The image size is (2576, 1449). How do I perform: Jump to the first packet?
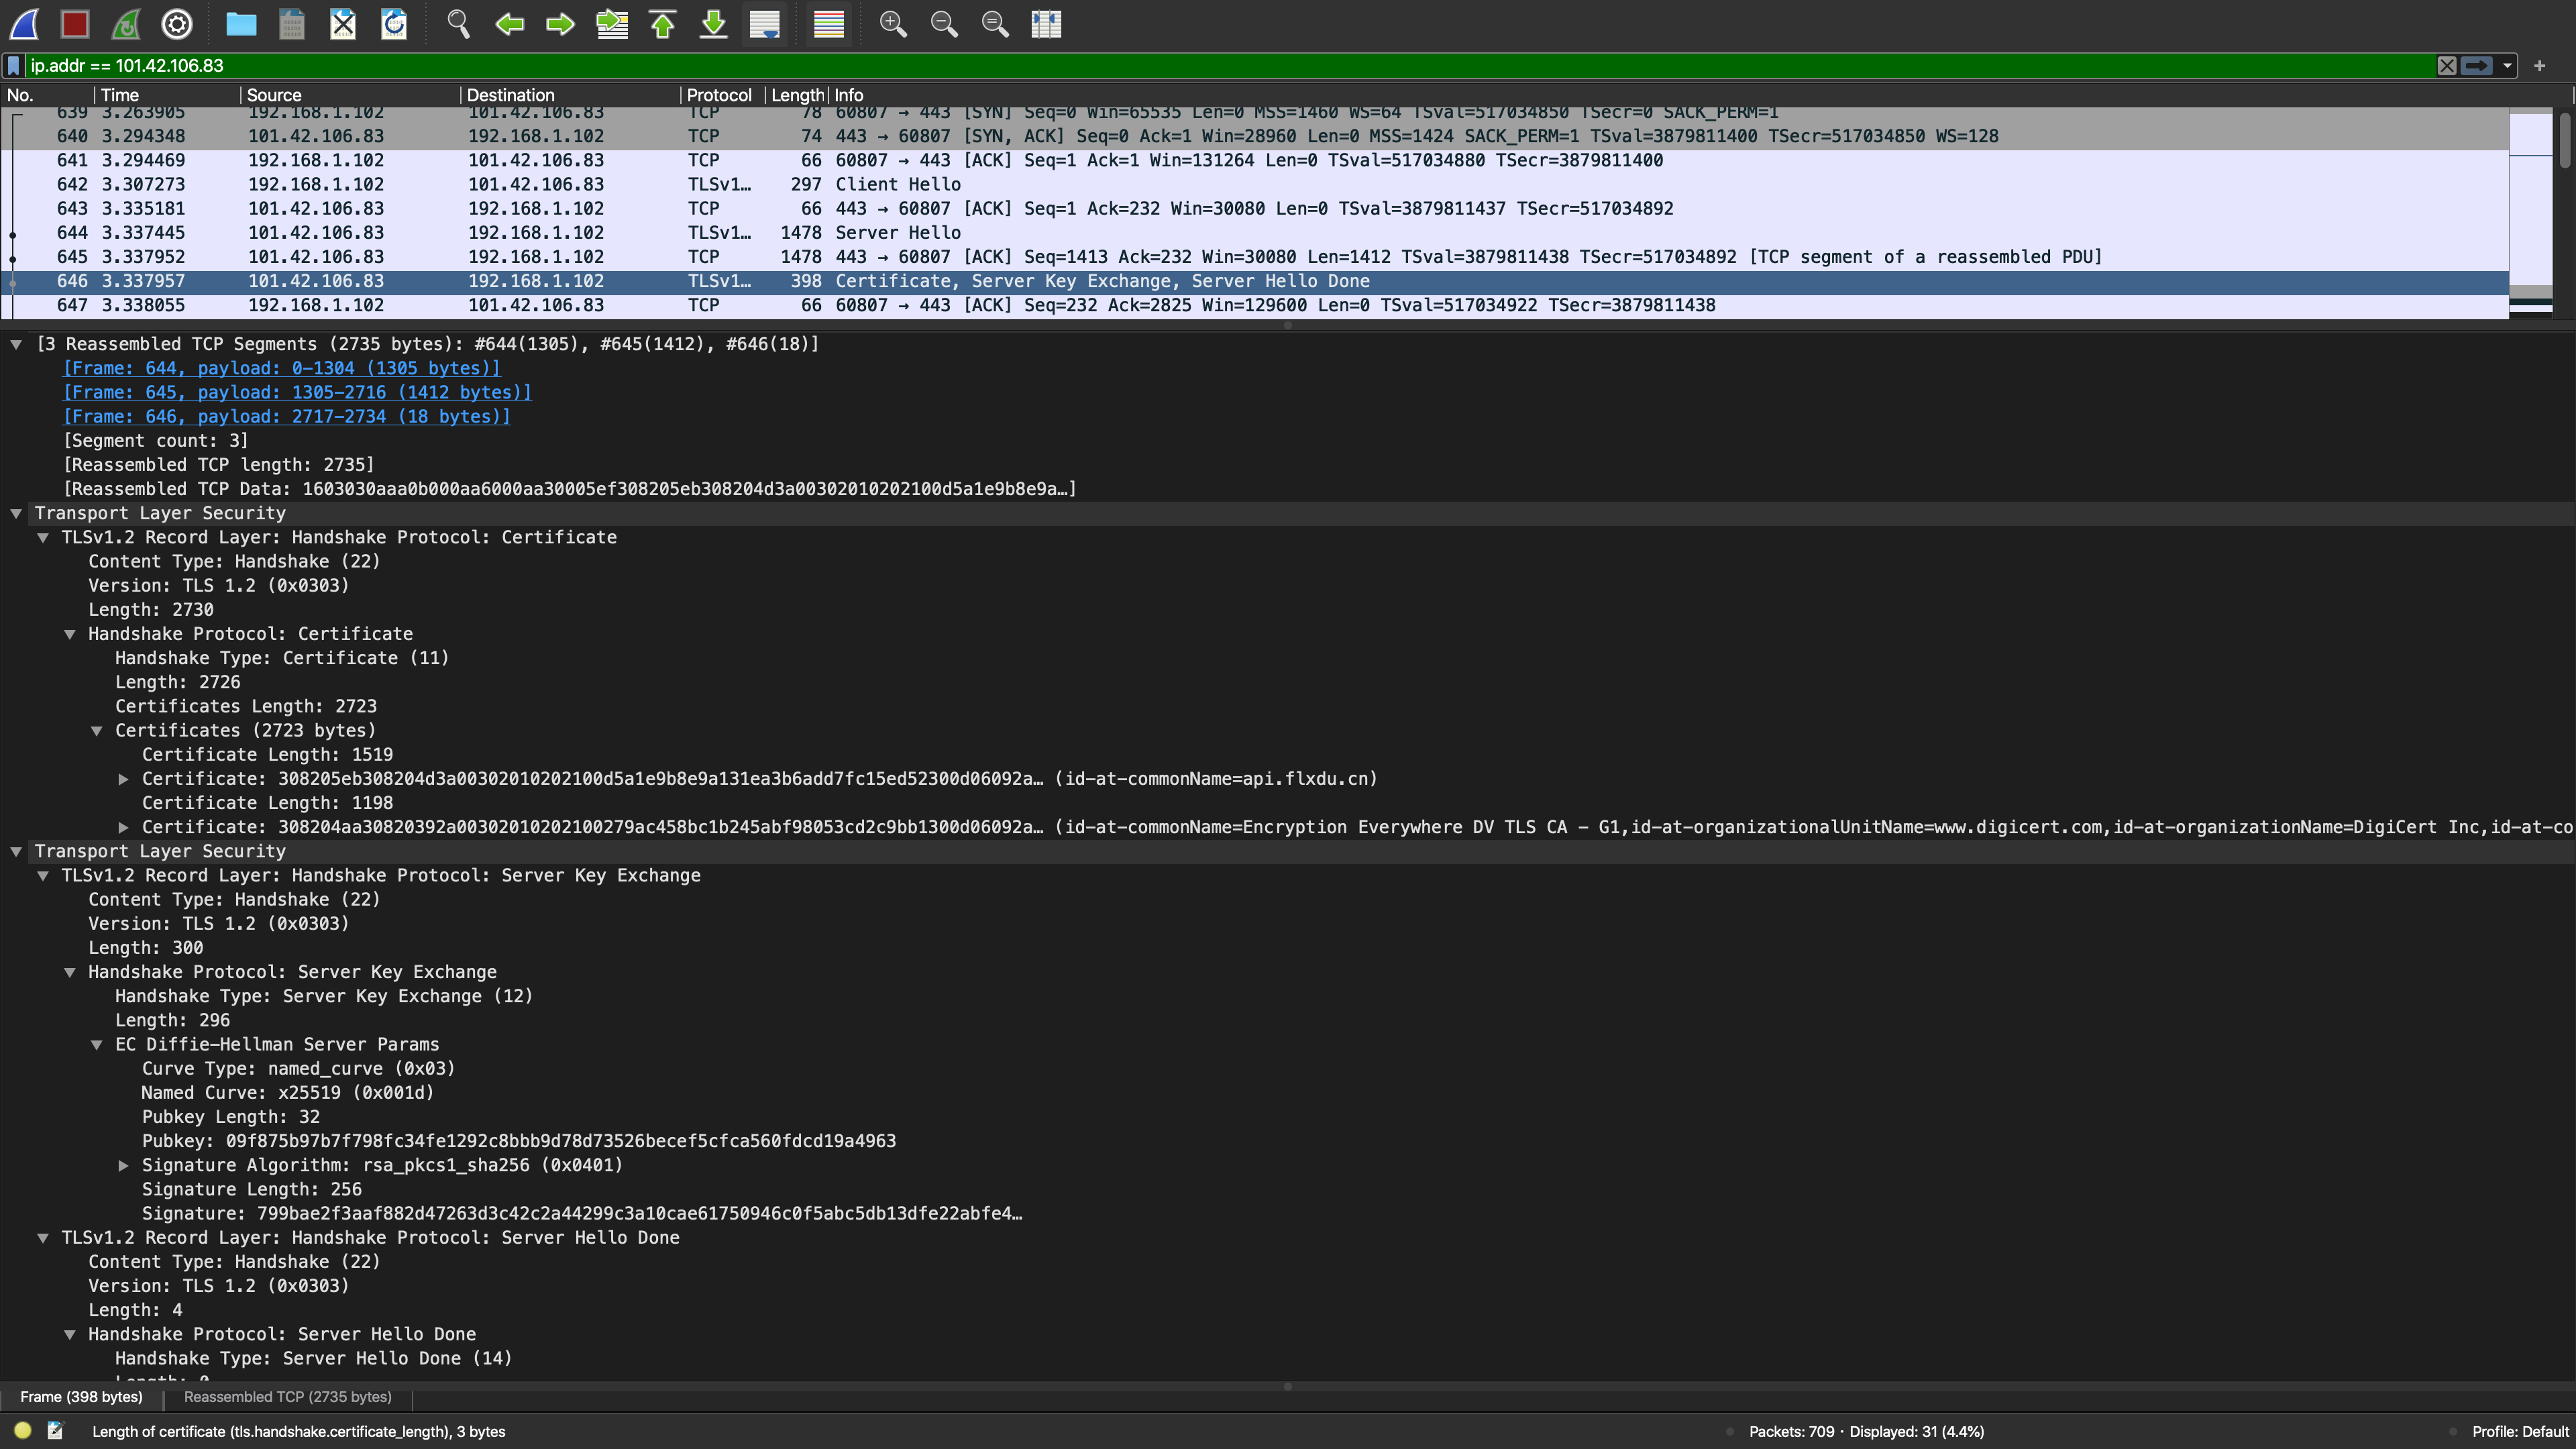tap(663, 24)
